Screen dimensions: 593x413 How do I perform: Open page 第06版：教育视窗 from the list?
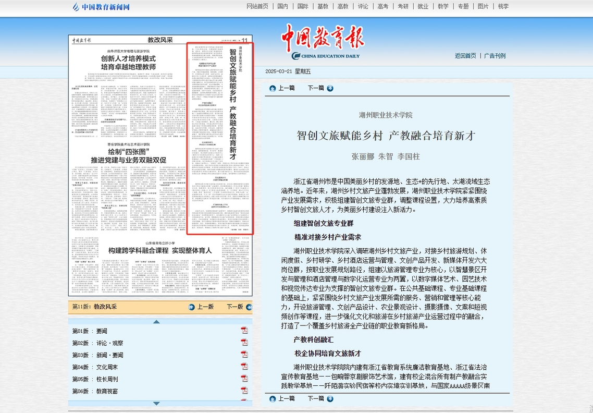(95, 391)
